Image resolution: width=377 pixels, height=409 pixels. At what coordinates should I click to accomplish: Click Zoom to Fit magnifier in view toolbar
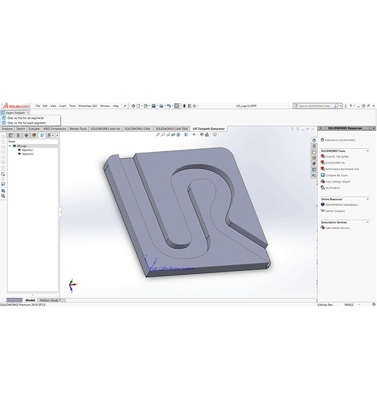coord(158,135)
